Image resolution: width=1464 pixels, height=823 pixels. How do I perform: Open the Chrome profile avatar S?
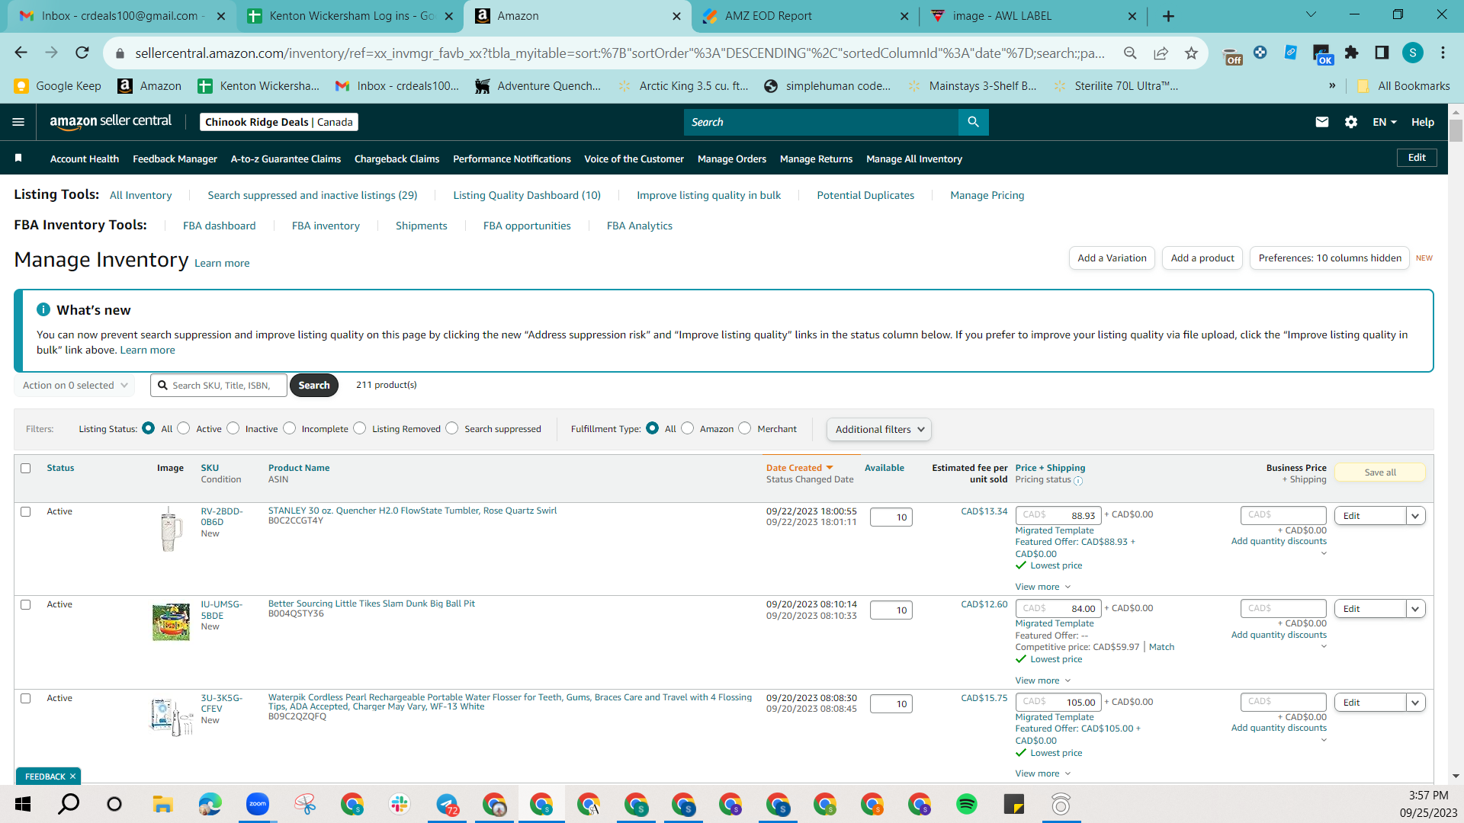[x=1413, y=53]
